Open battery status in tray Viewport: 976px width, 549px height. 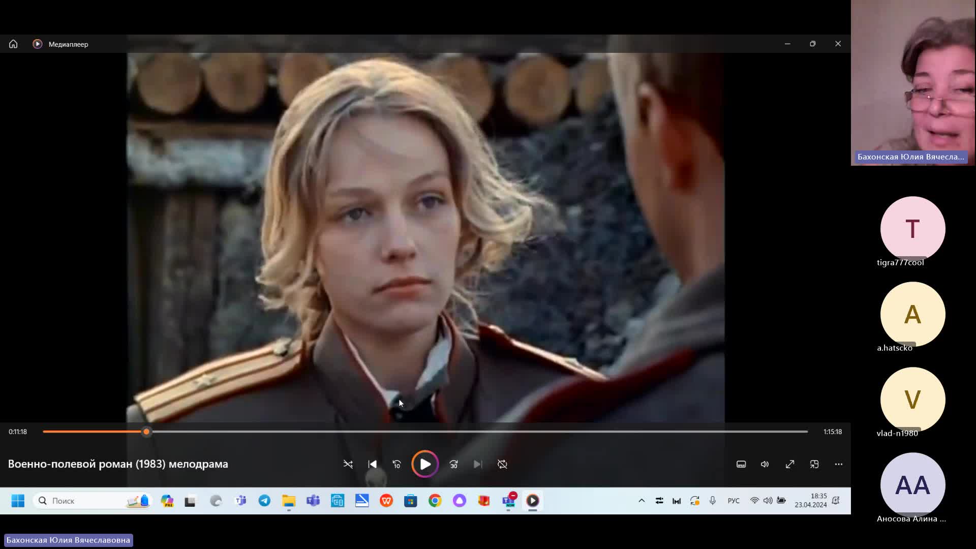(x=781, y=501)
